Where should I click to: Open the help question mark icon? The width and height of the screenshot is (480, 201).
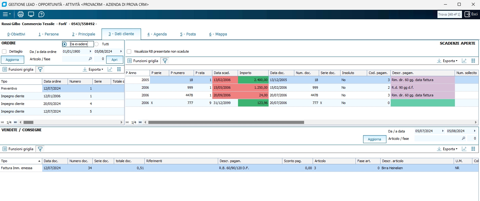click(41, 14)
